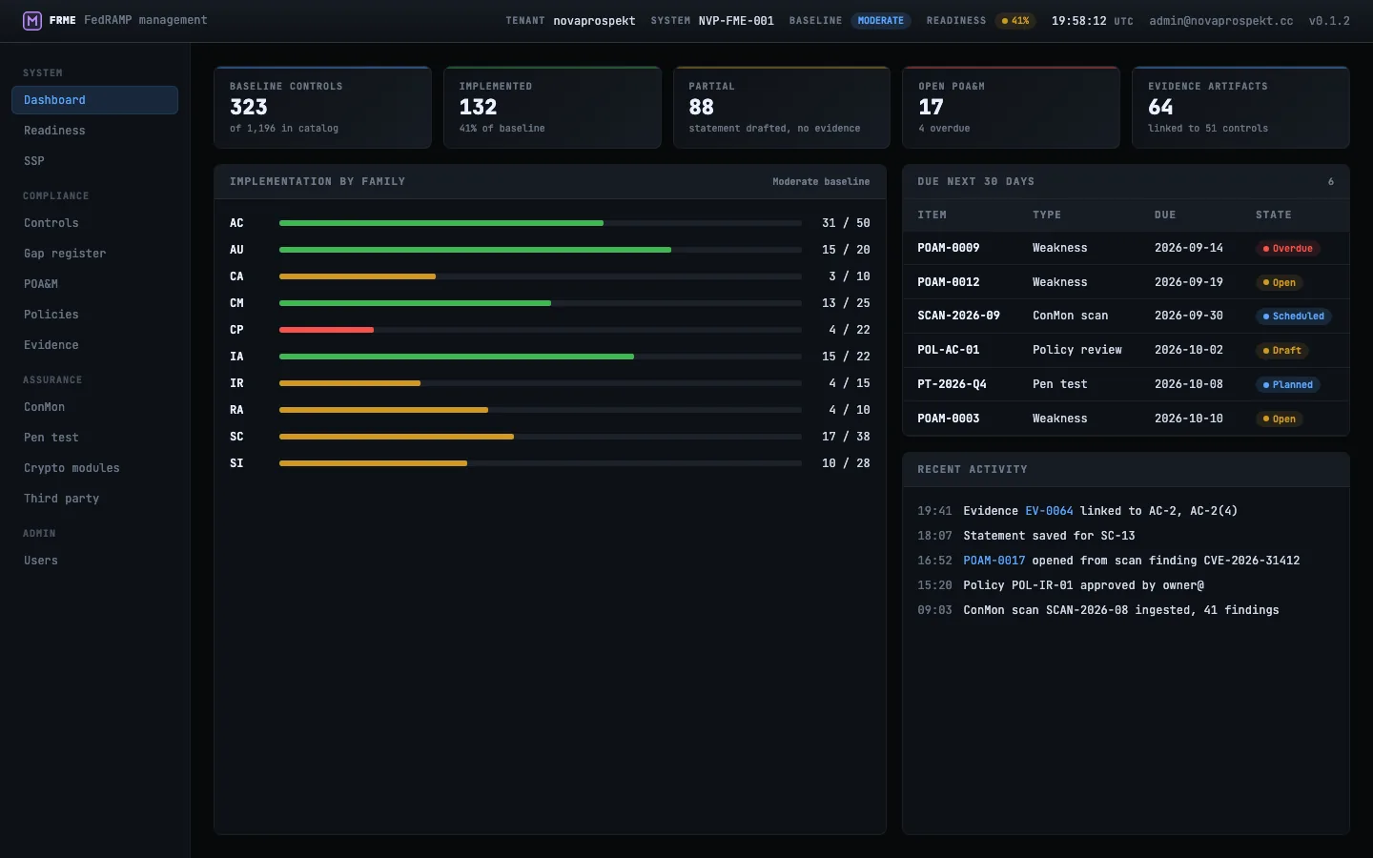
Task: Open POAM-0017 activity link
Action: 994,561
